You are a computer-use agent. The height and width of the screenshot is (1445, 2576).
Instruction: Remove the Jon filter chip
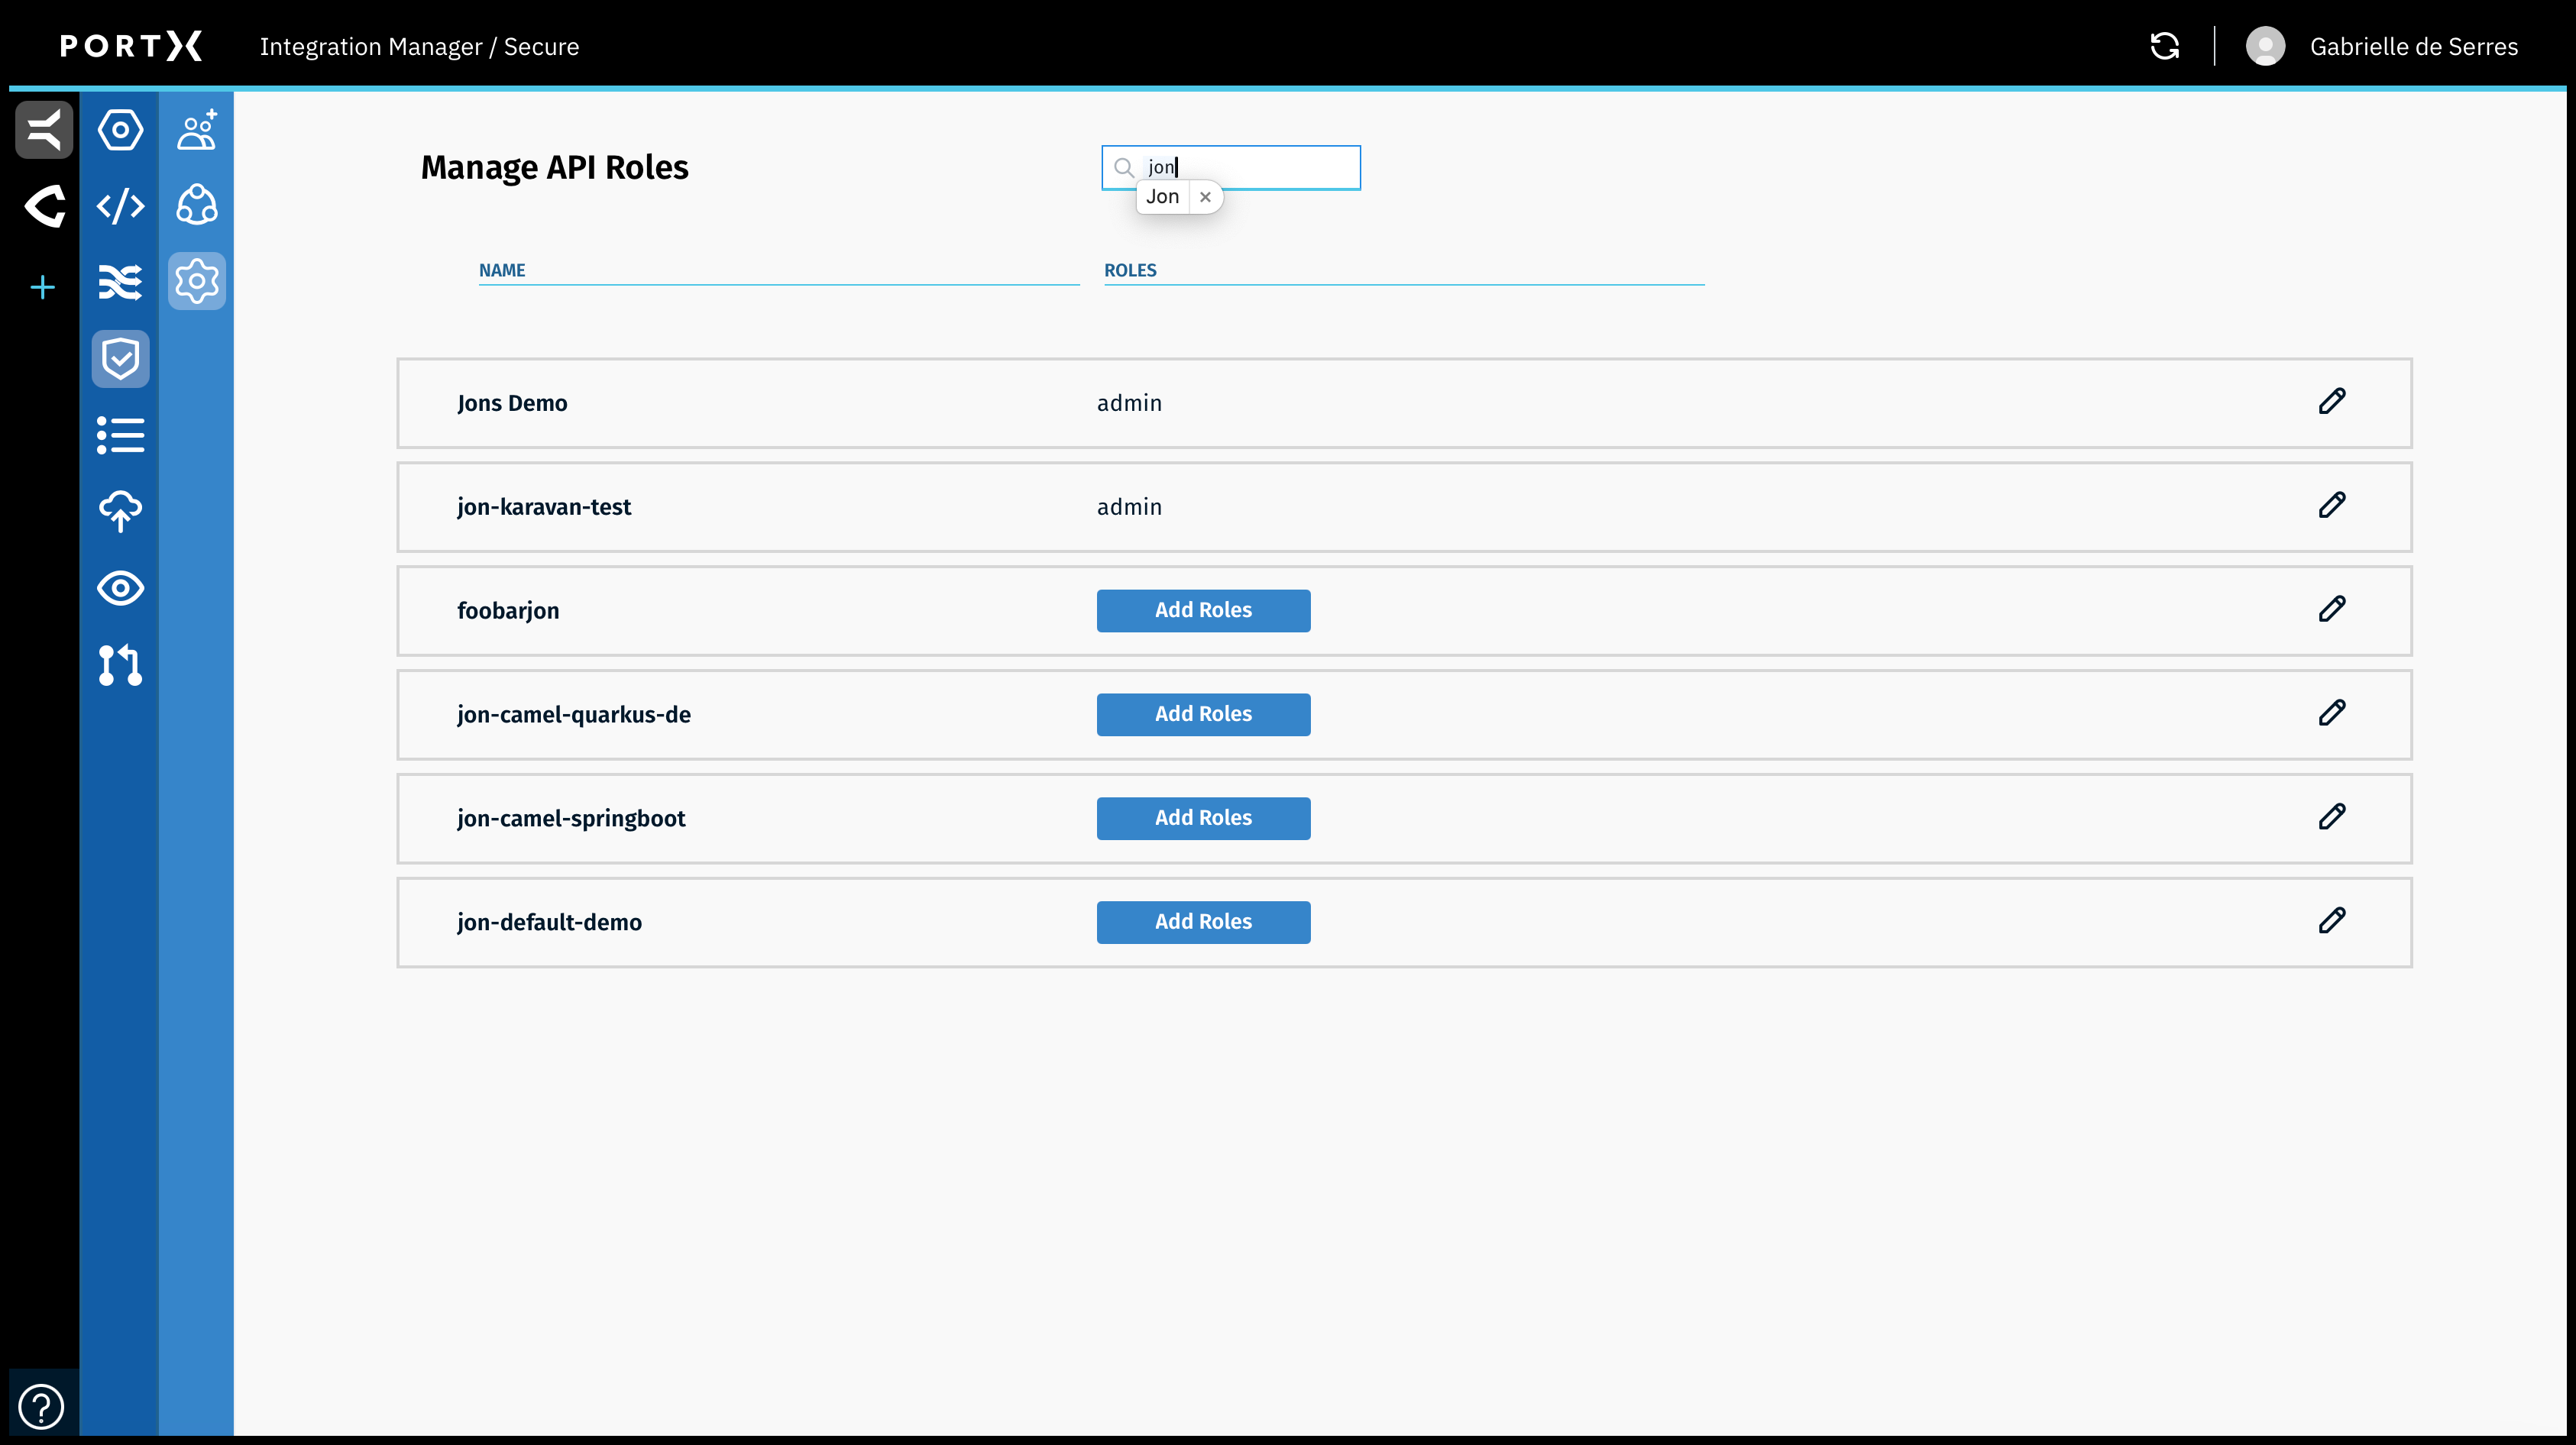[1205, 196]
